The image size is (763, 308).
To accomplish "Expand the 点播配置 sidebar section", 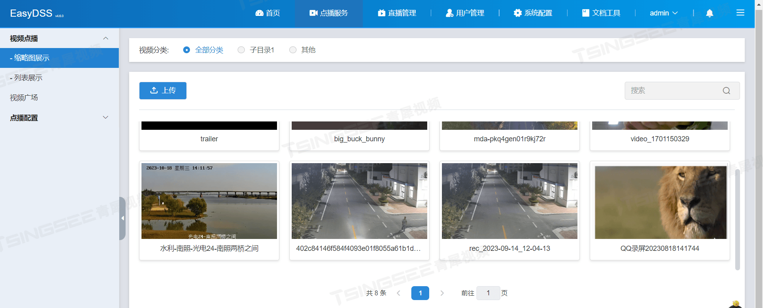I will [x=105, y=117].
